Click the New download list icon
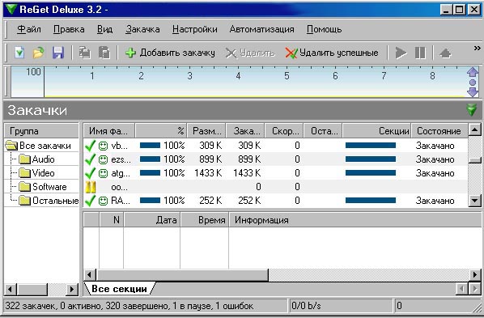The height and width of the screenshot is (318, 484). (19, 53)
